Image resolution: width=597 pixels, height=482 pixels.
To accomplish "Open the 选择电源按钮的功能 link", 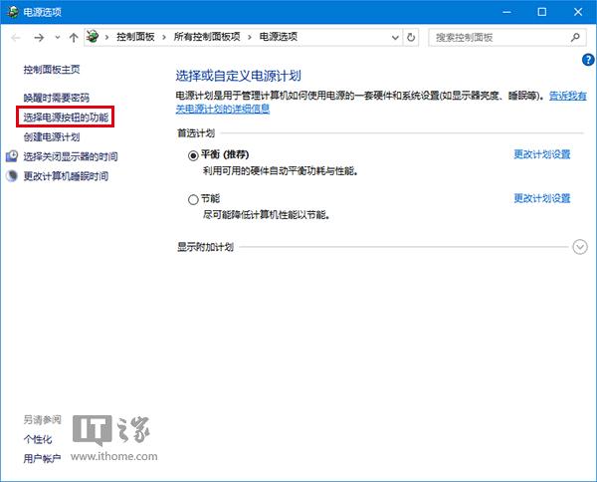I will pos(66,117).
